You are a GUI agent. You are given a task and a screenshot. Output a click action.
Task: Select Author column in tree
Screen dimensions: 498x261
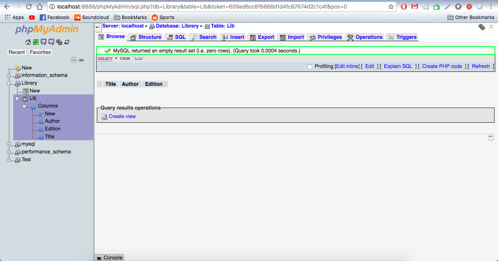click(x=53, y=121)
